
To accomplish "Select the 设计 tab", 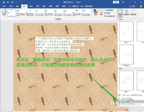I will point(24,6).
